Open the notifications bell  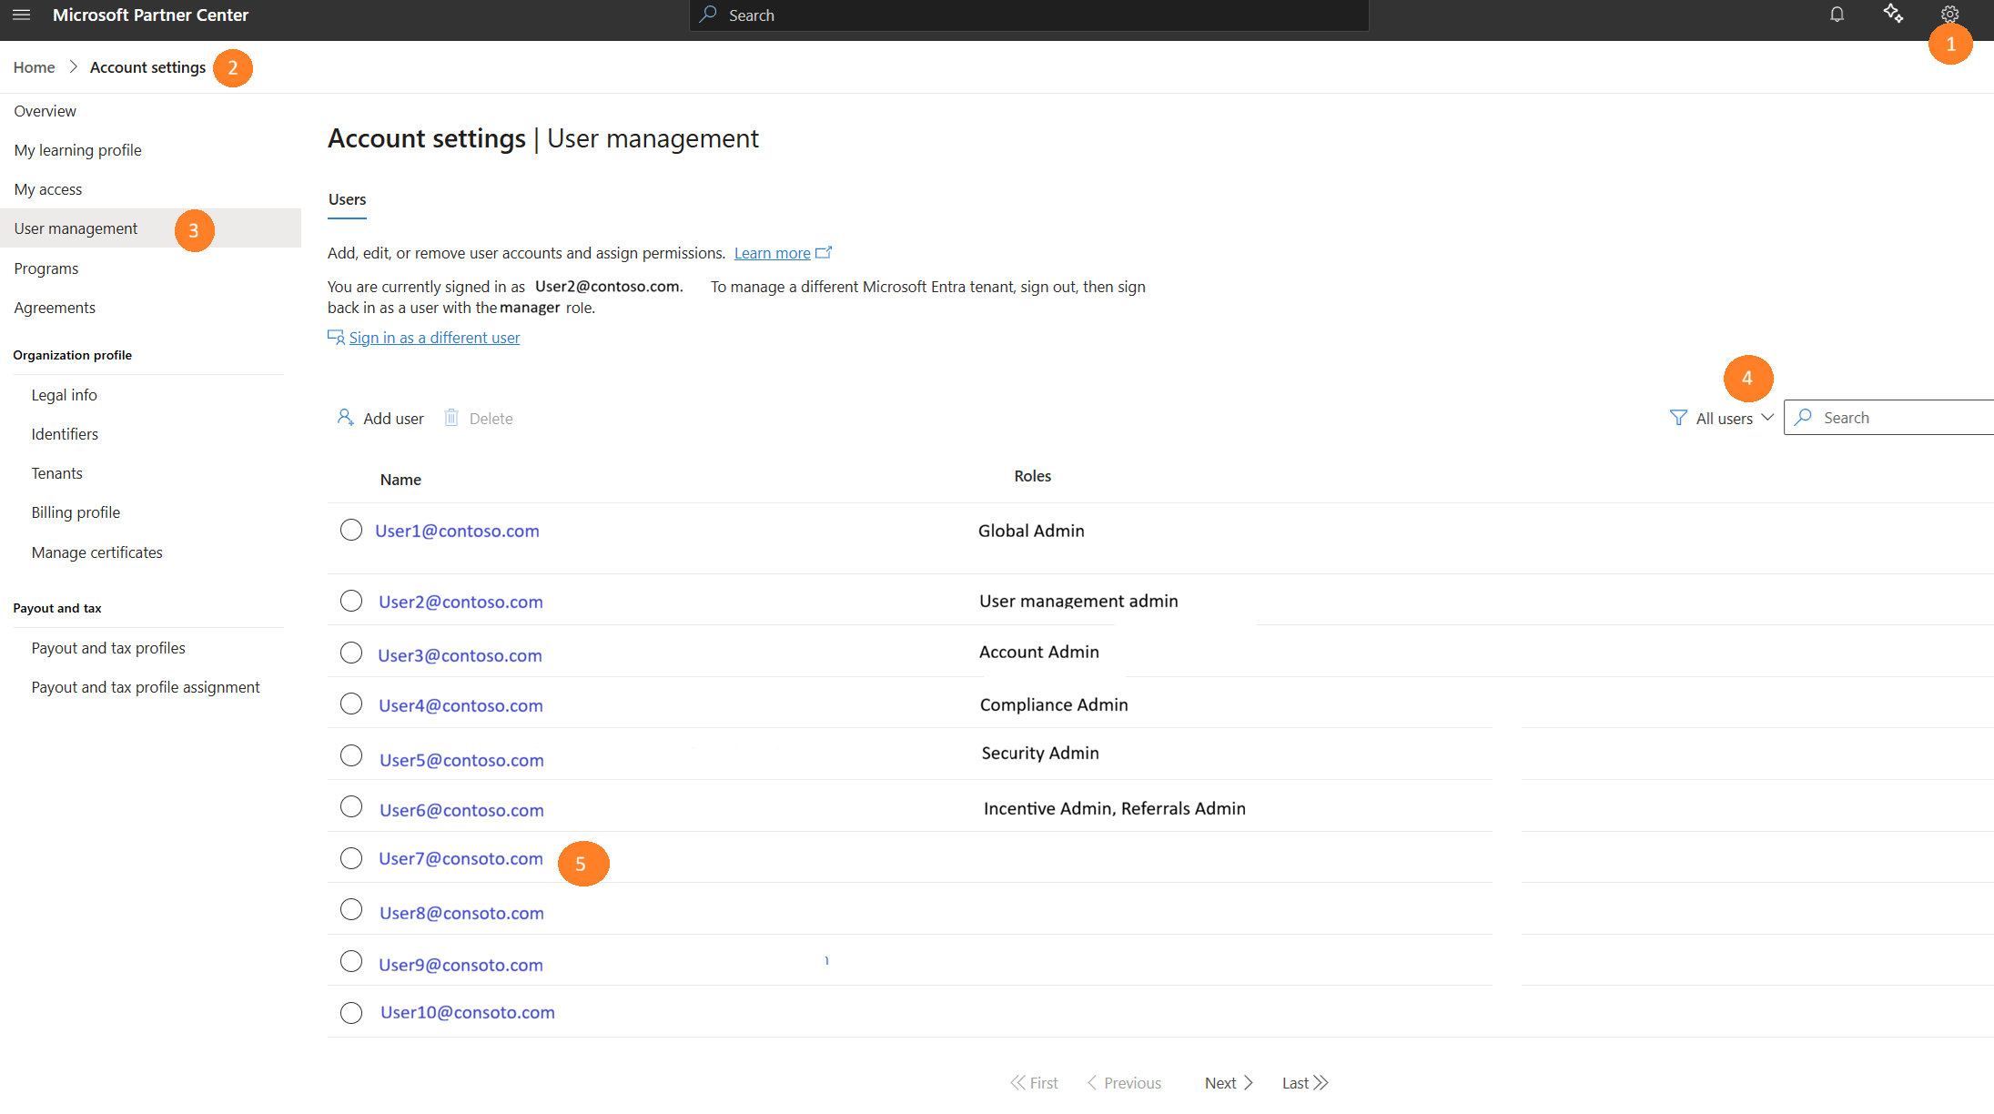coord(1837,15)
